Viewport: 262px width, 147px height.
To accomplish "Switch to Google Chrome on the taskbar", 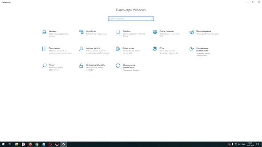I will (x=37, y=144).
